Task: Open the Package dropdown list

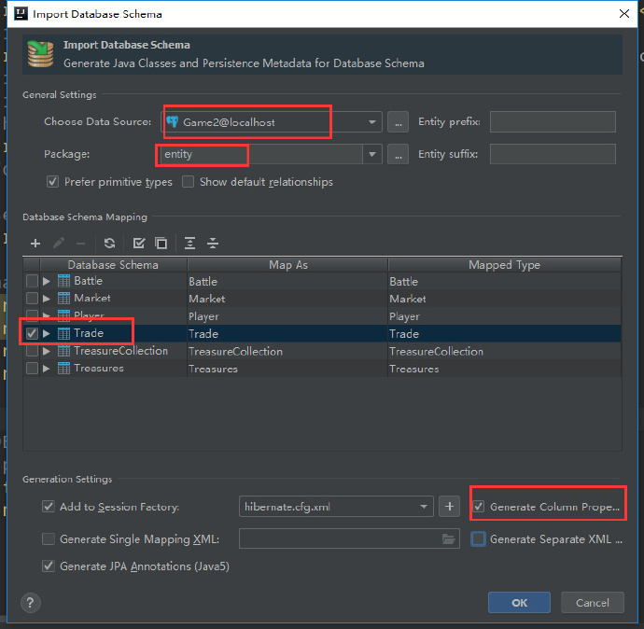Action: (372, 155)
